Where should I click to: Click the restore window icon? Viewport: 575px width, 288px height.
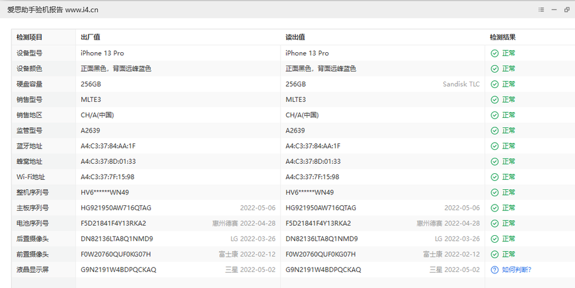pyautogui.click(x=567, y=10)
